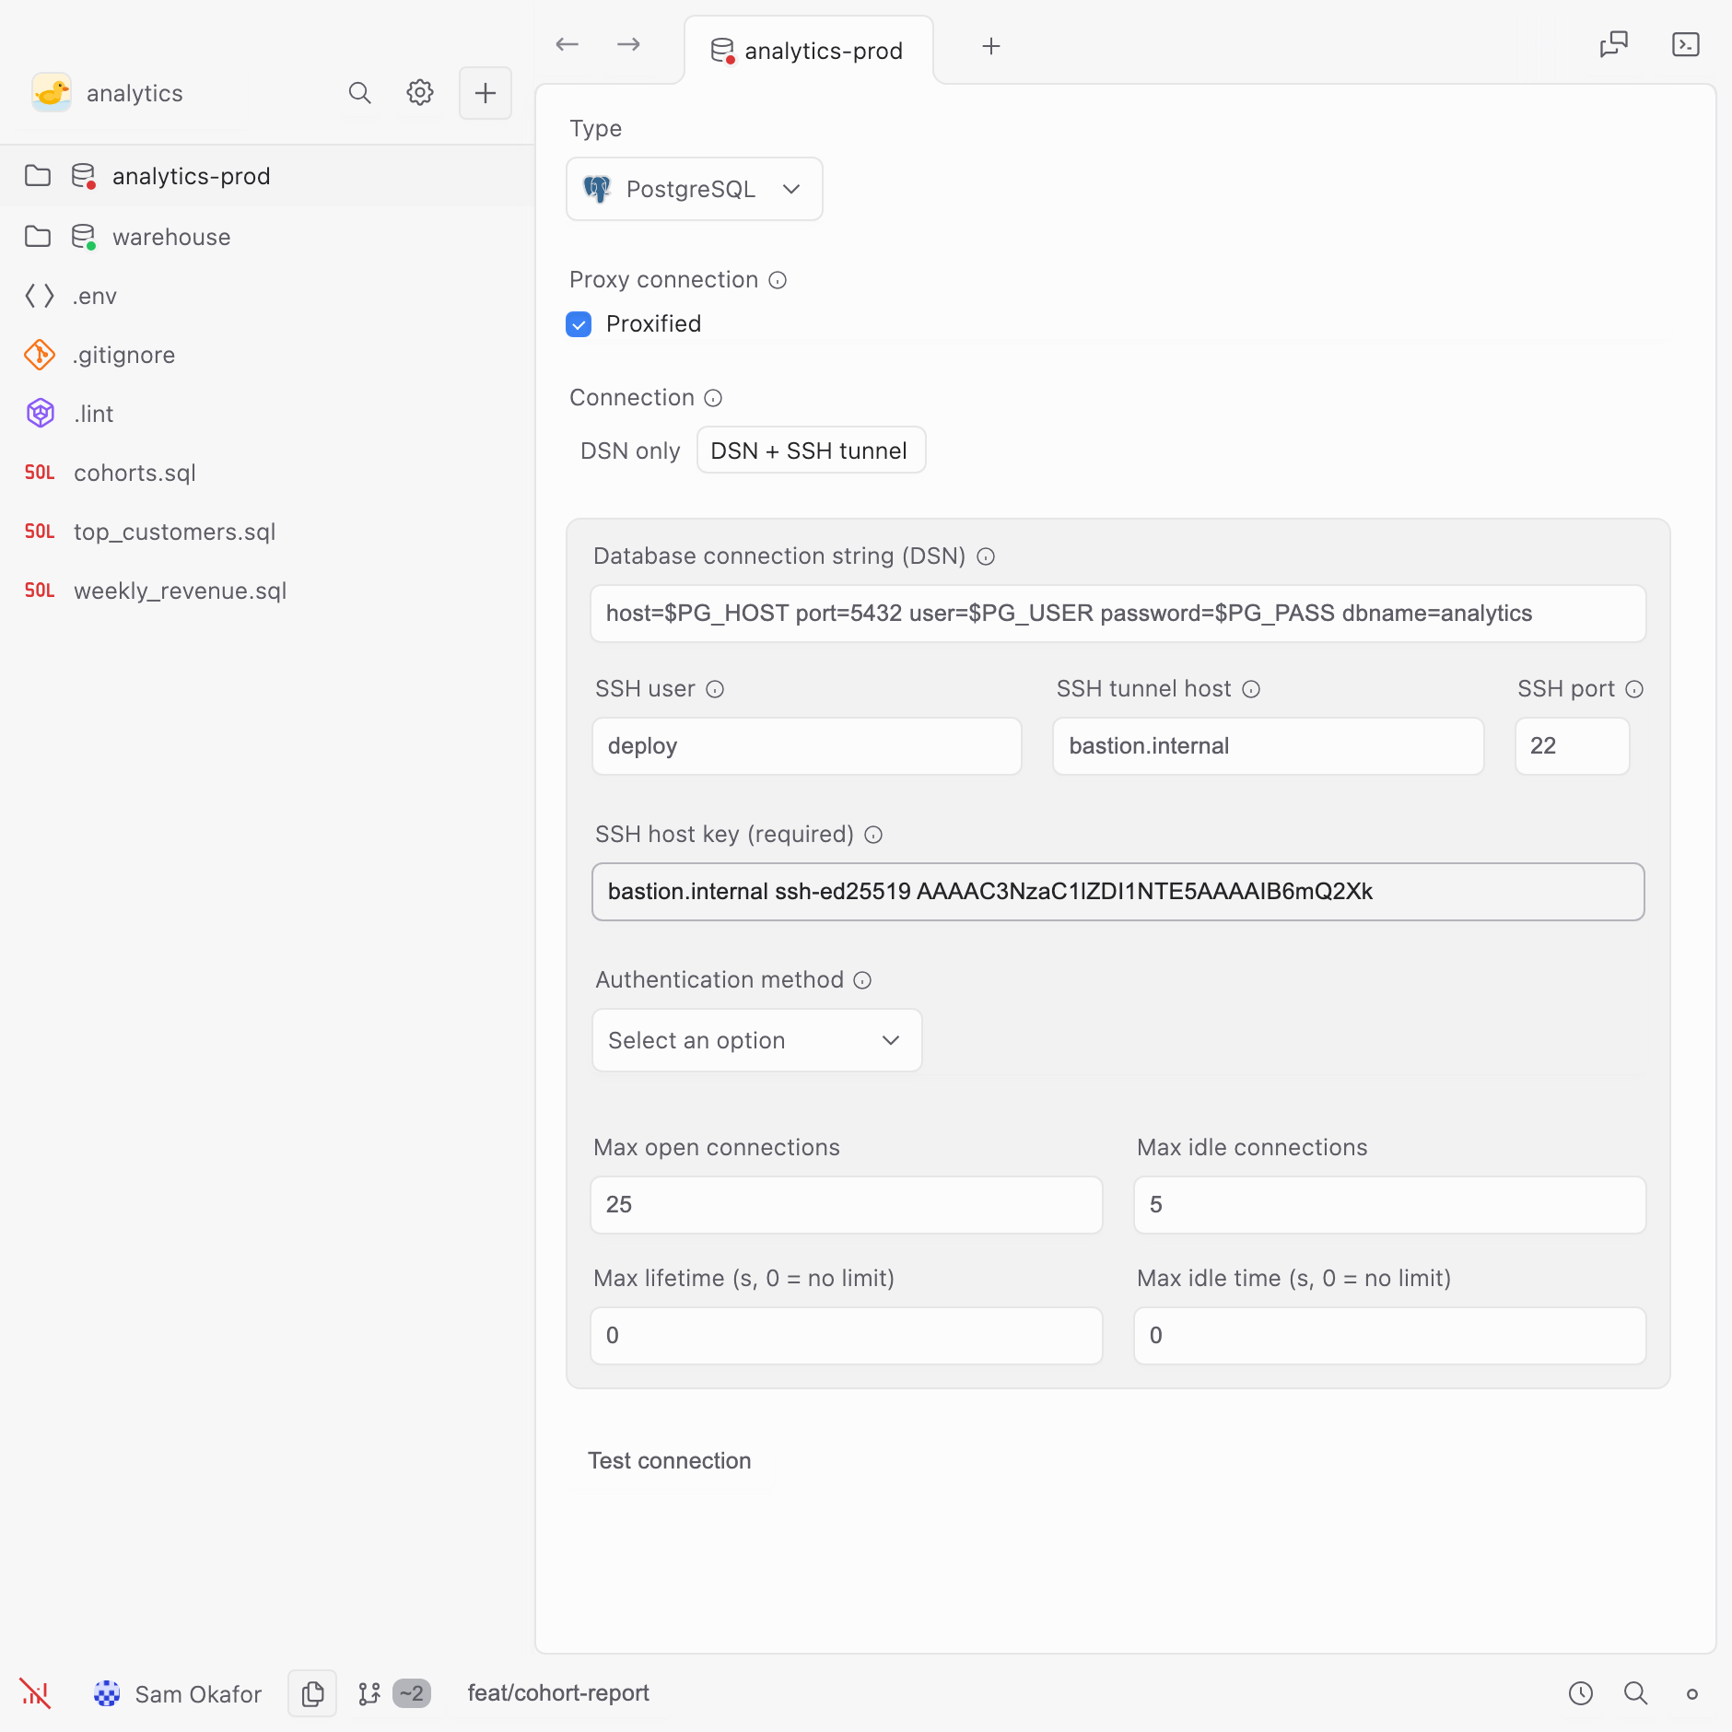Click Sam Okafor user in status bar

(x=178, y=1693)
